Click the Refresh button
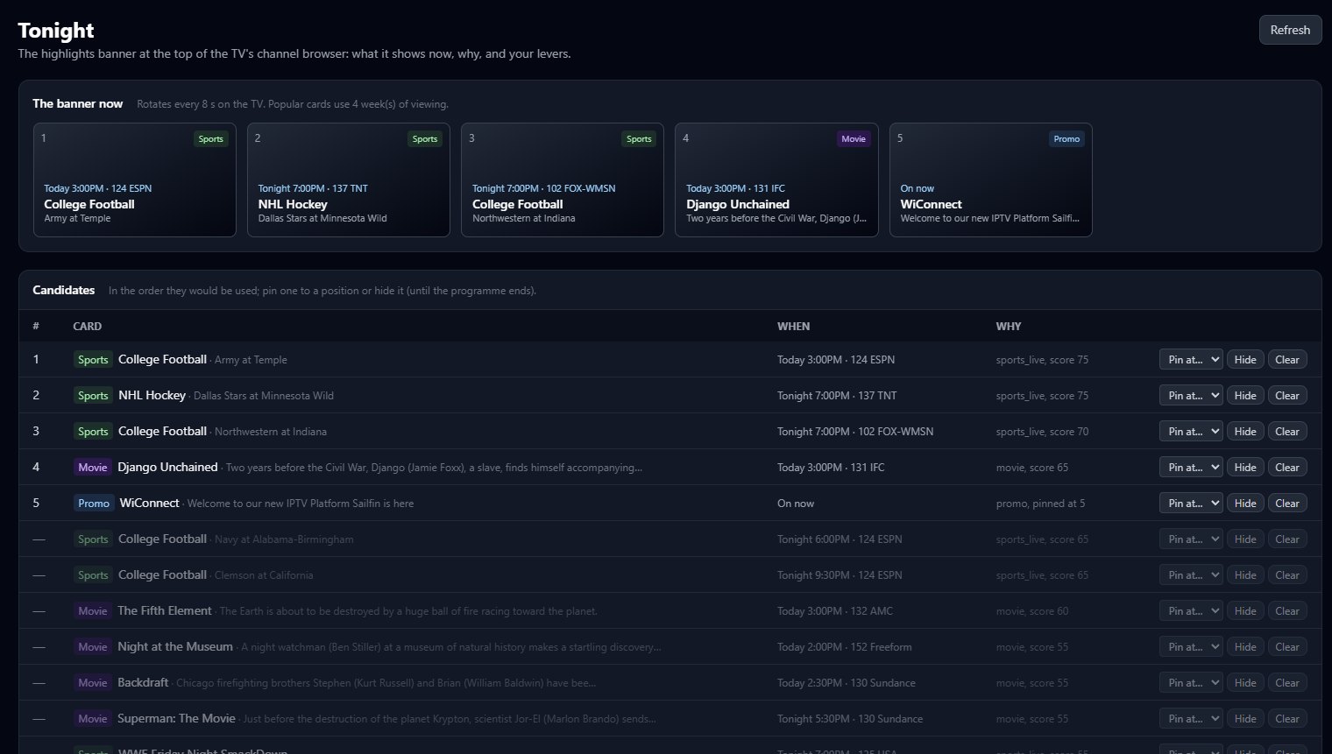The height and width of the screenshot is (754, 1332). coord(1290,30)
